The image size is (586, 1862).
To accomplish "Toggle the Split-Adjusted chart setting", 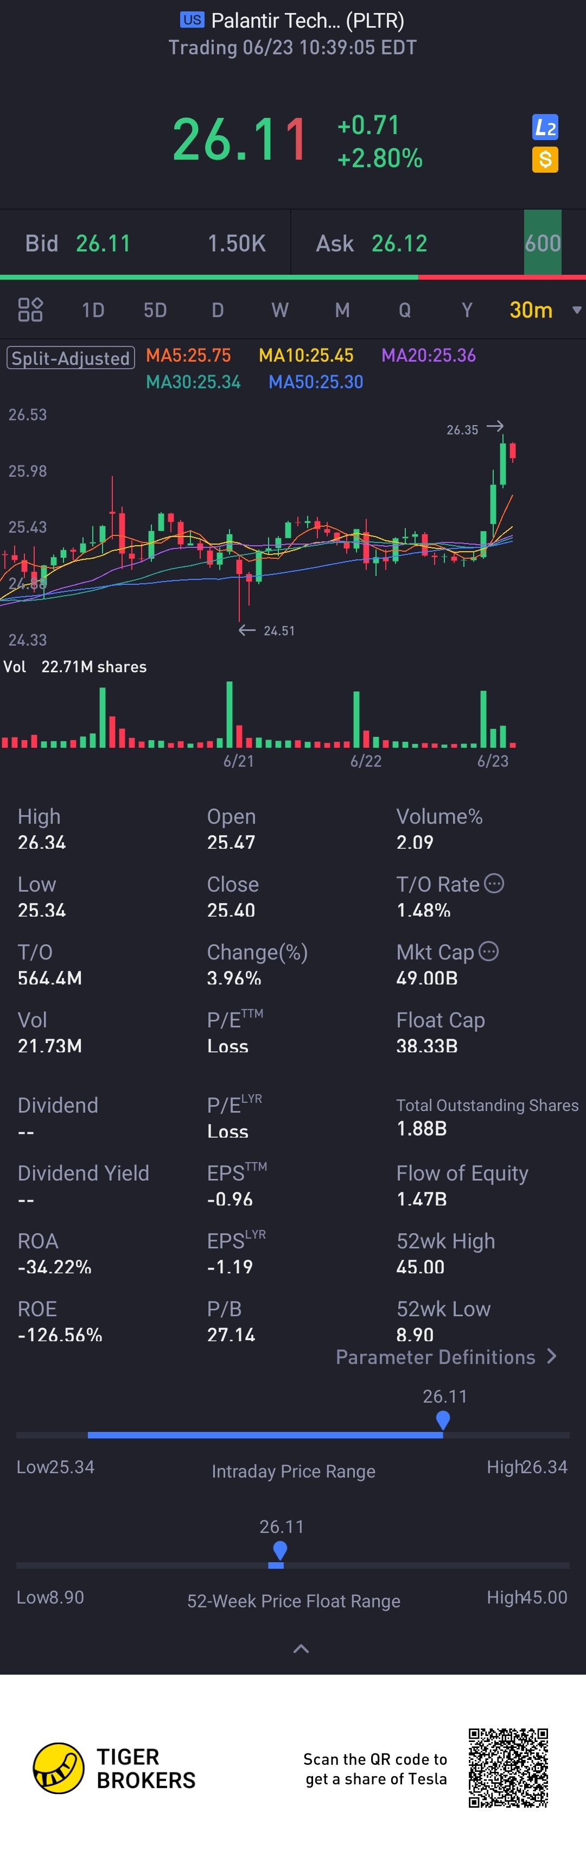I will pyautogui.click(x=71, y=358).
